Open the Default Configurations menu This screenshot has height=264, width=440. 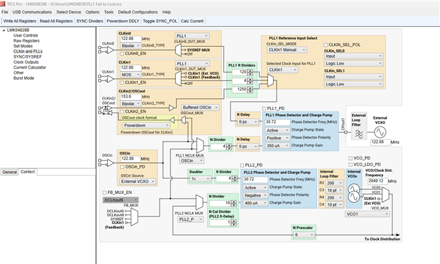137,12
